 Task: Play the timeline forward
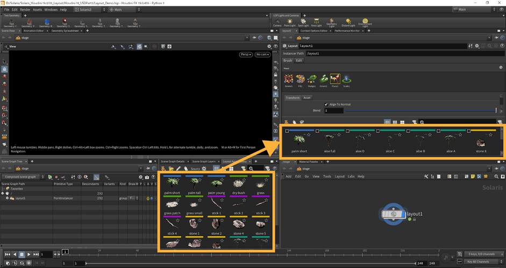28,255
